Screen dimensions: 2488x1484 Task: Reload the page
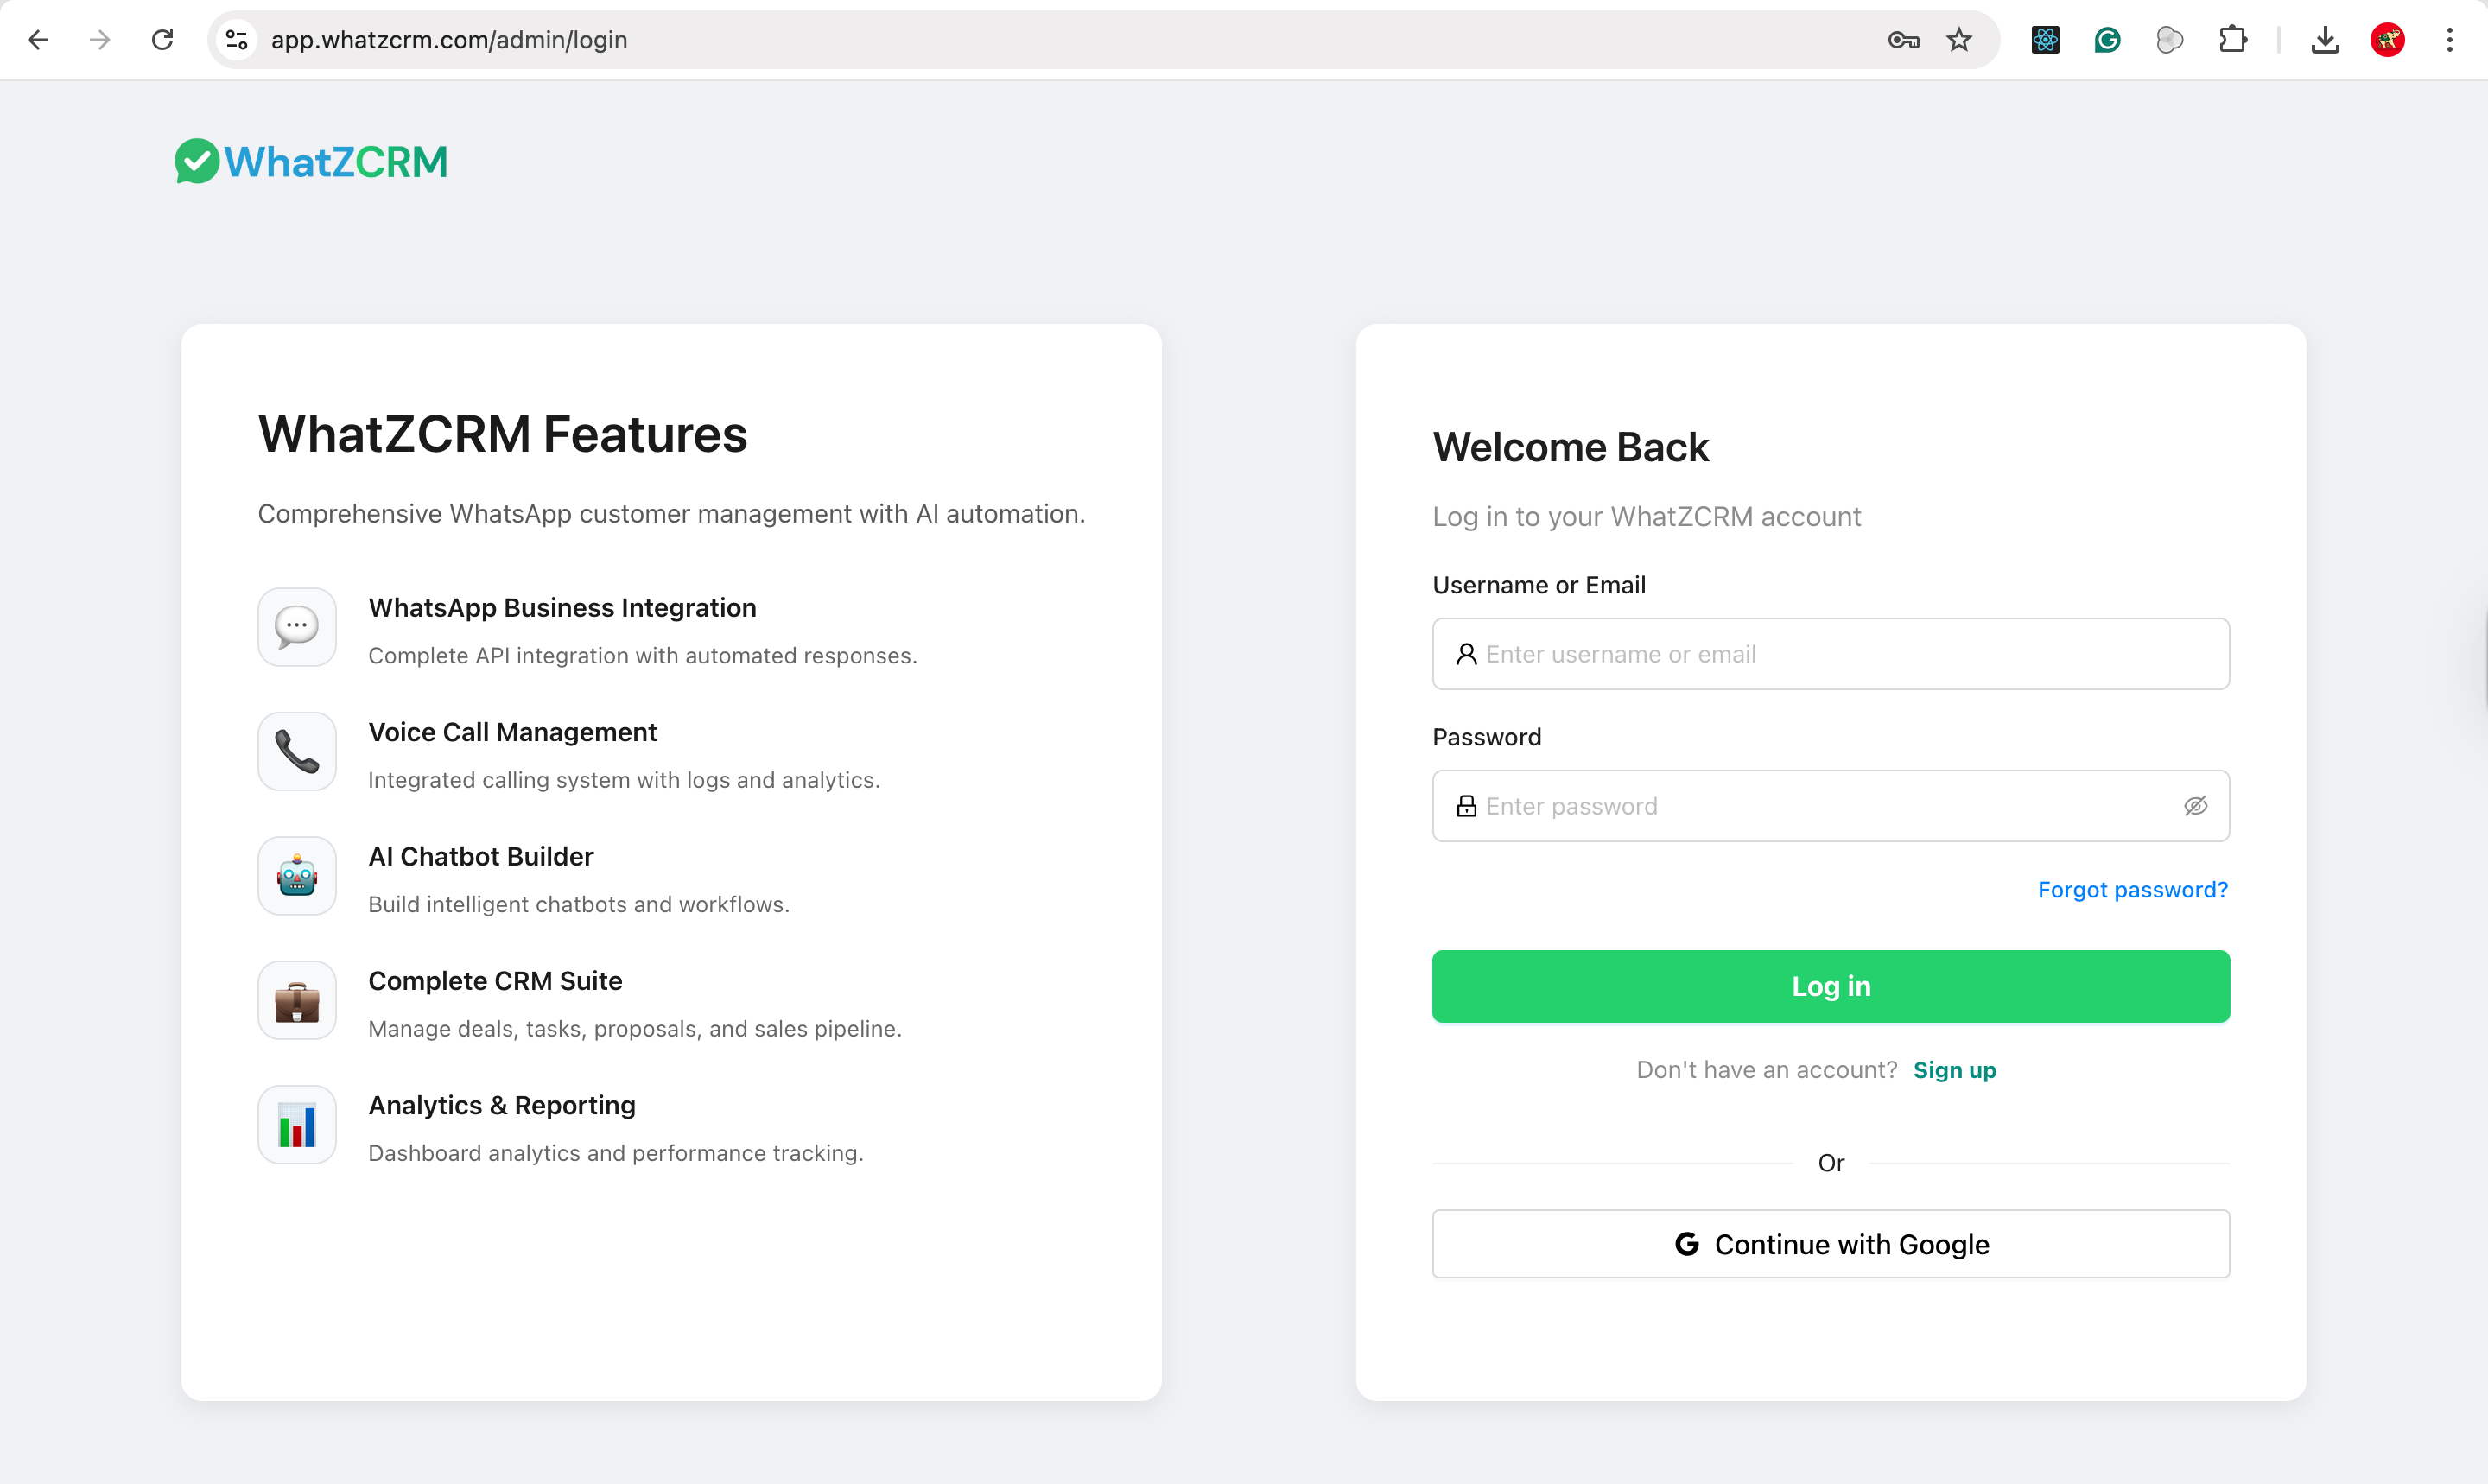click(x=162, y=40)
